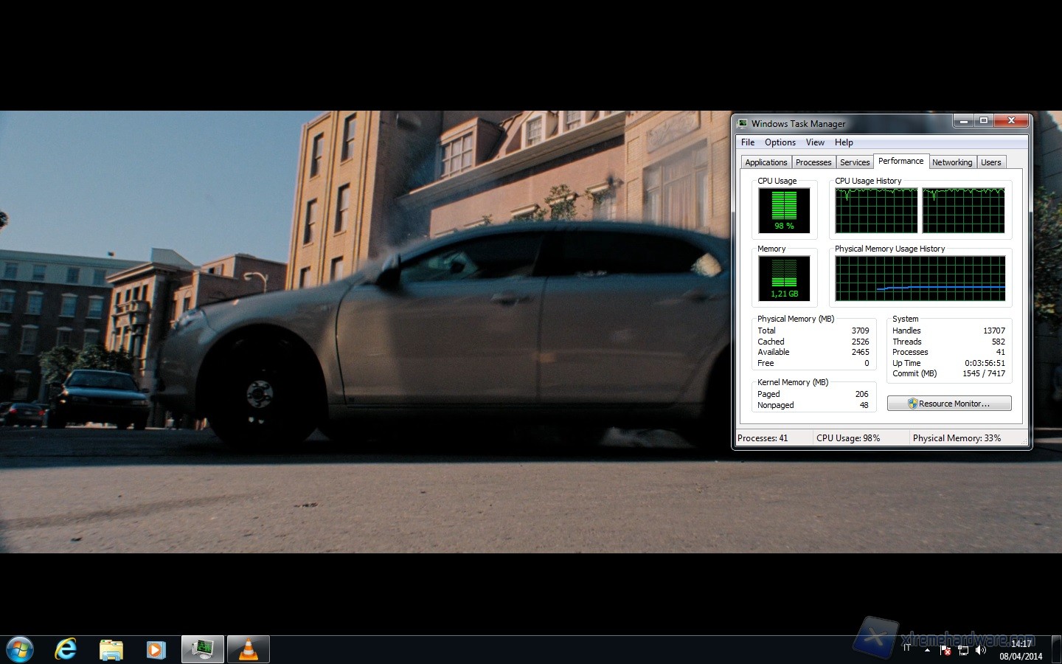Open the Action Center flag icon

[945, 650]
